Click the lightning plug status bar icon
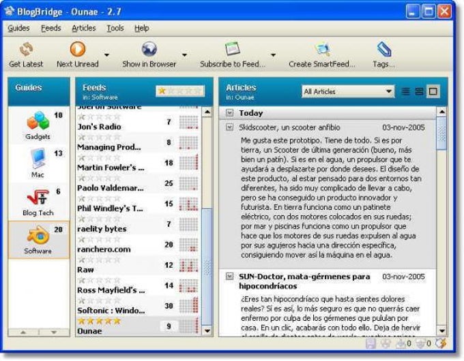Screen dimensions: 464x361 pyautogui.click(x=441, y=343)
